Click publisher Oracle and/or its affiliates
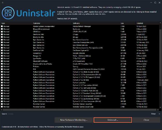Viewport: 162px width, 130px height. click(43, 64)
